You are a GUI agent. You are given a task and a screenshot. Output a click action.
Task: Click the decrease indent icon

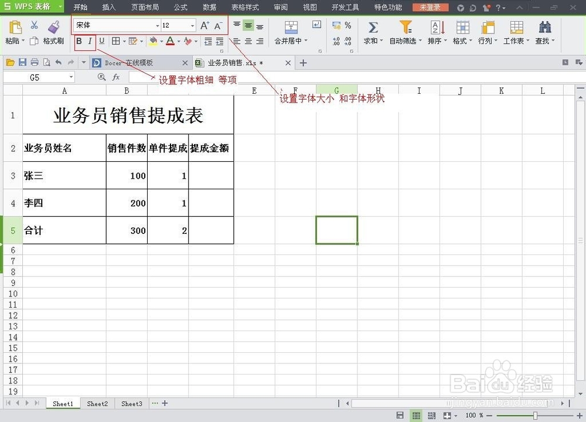pyautogui.click(x=208, y=41)
